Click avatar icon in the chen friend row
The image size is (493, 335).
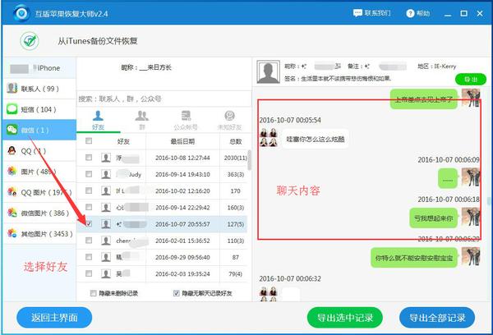click(106, 241)
